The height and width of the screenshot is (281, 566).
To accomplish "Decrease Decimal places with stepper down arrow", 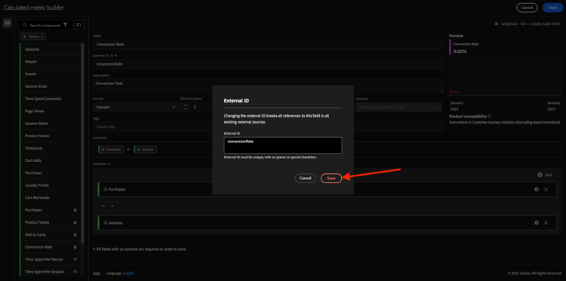I will coord(185,109).
